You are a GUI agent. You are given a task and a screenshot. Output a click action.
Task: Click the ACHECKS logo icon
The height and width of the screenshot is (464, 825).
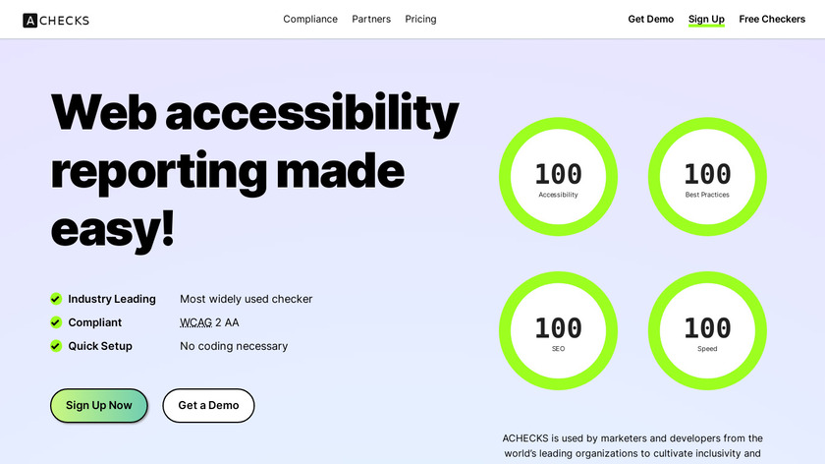click(x=30, y=20)
